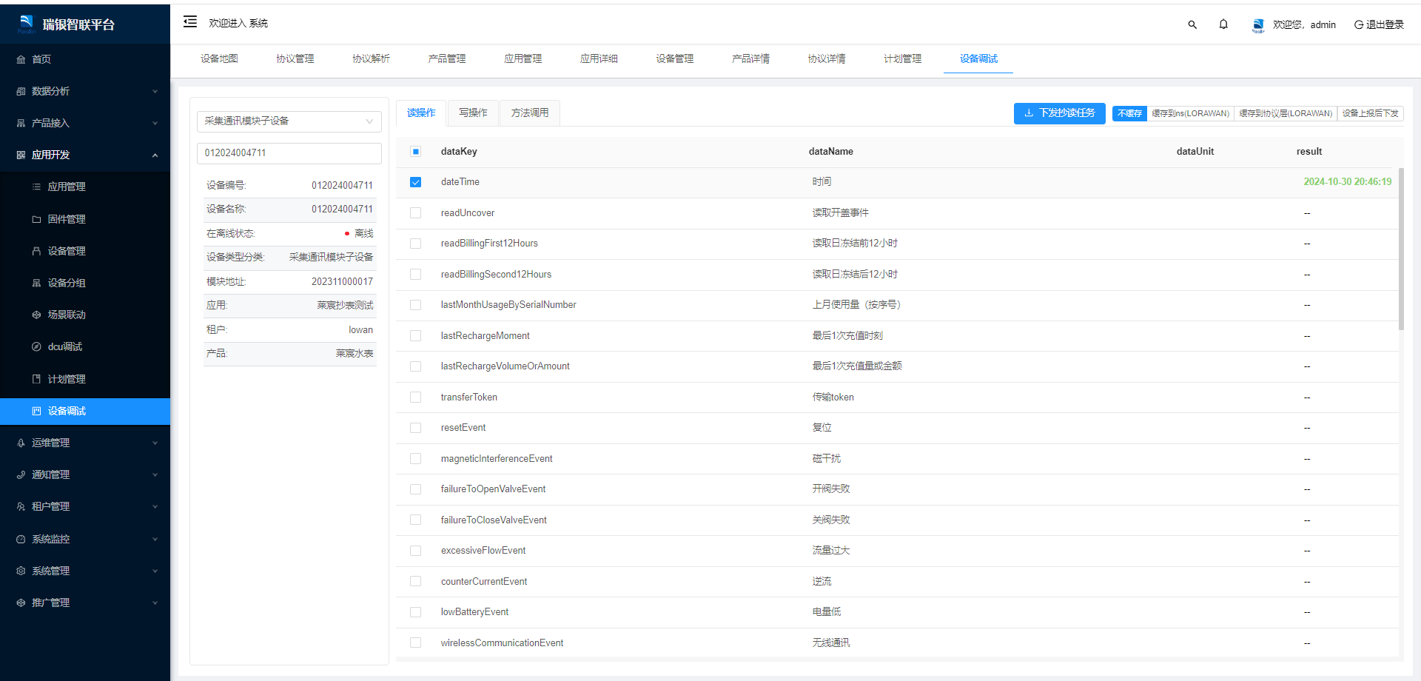Screen dimensions: 1421x681
Task: Click the 系统监控 sidebar icon
Action: (x=21, y=539)
